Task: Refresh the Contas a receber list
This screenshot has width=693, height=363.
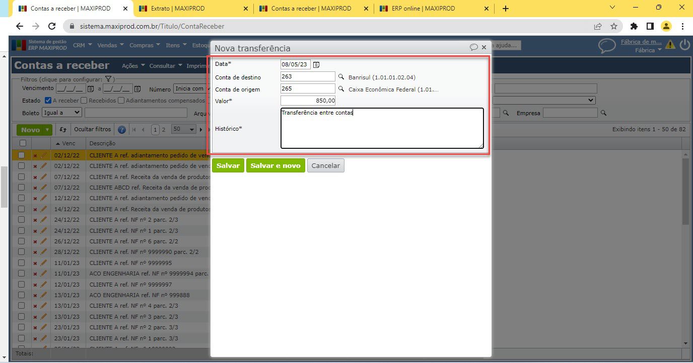Action: (63, 130)
